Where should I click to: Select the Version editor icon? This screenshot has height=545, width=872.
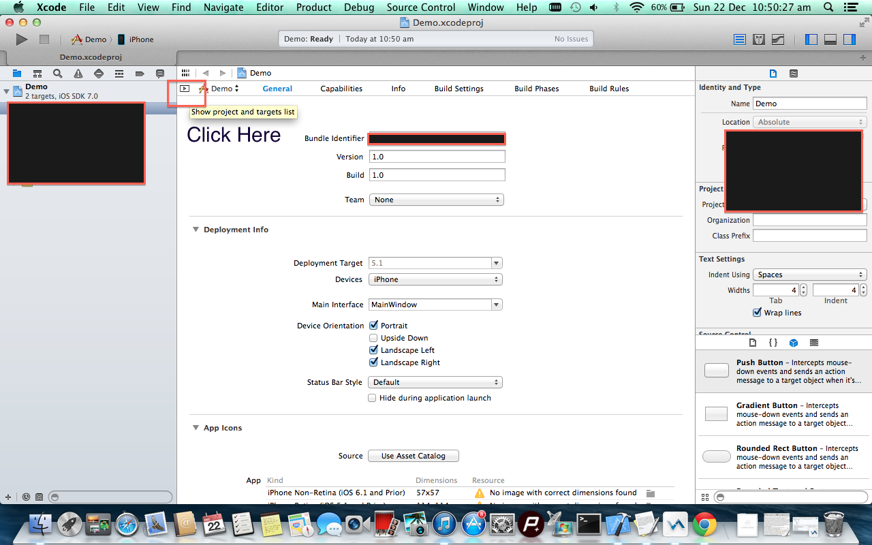pyautogui.click(x=778, y=40)
